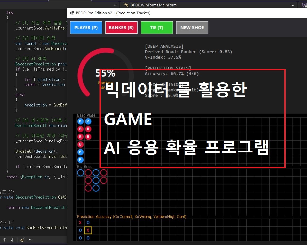This screenshot has width=307, height=245.
Task: Click the first blue P bead in Bead Plate
Action: click(x=80, y=121)
